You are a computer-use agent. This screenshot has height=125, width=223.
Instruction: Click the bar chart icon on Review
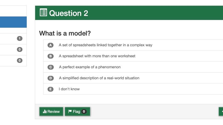click(45, 112)
